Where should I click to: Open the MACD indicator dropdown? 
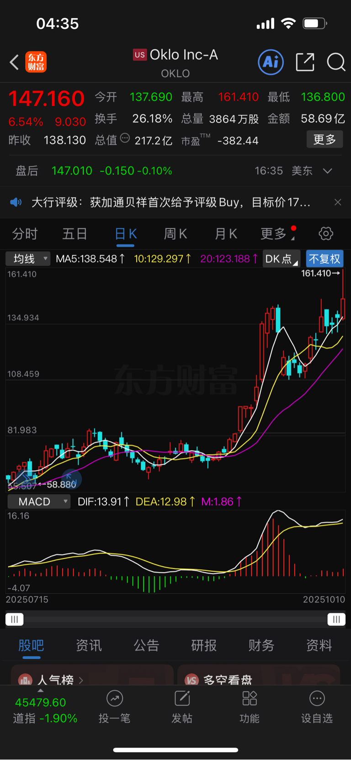tap(39, 501)
